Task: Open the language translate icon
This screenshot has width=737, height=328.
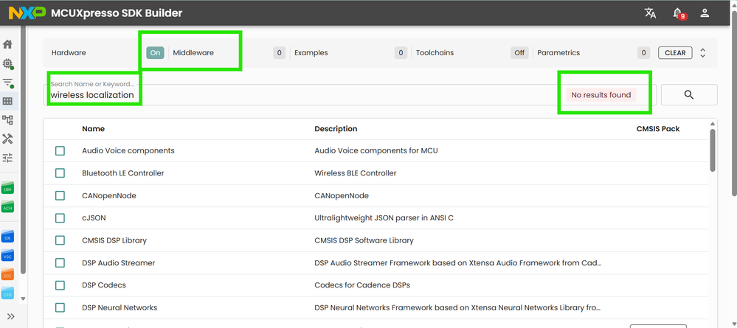Action: (x=650, y=13)
